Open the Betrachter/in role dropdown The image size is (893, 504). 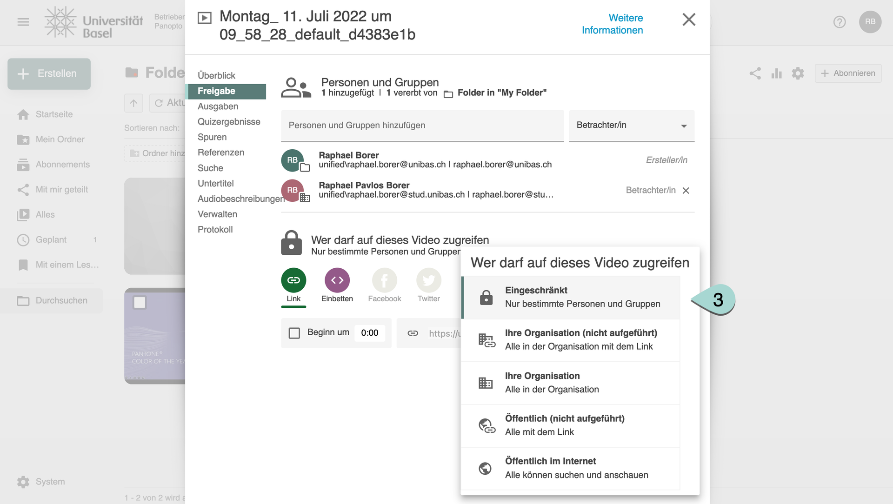click(632, 126)
